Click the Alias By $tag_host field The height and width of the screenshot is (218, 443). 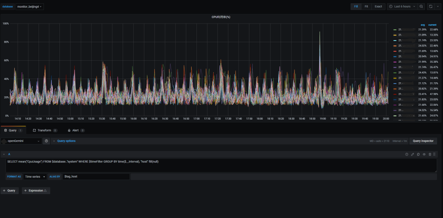point(96,177)
